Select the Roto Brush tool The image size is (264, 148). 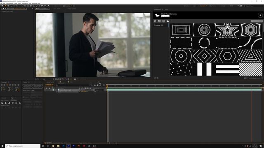click(x=45, y=6)
